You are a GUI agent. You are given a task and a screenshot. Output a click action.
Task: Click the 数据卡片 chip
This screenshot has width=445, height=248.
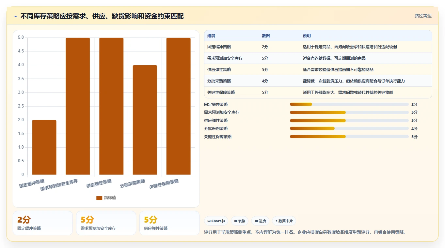click(284, 221)
